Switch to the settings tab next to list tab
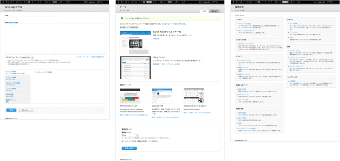The width and height of the screenshot is (340, 161). click(x=214, y=11)
